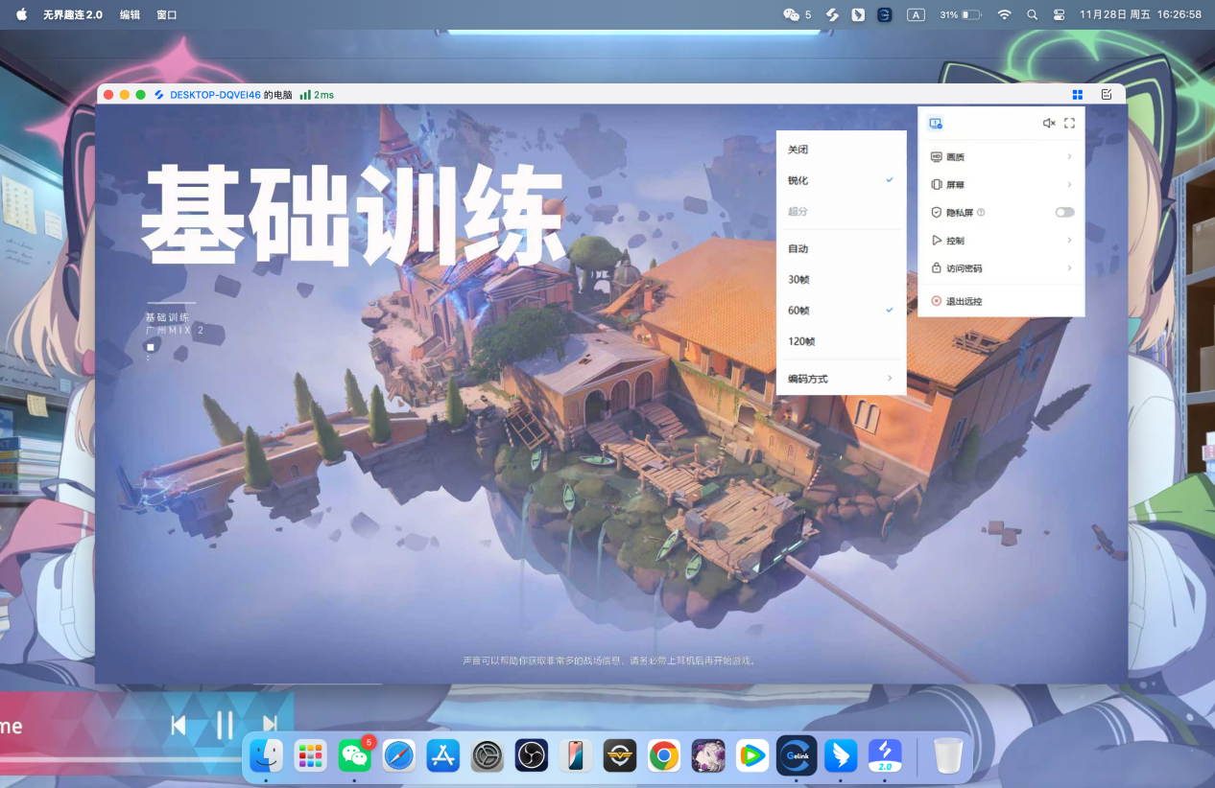Click the blue monitor status icon
Image resolution: width=1215 pixels, height=788 pixels.
[934, 123]
